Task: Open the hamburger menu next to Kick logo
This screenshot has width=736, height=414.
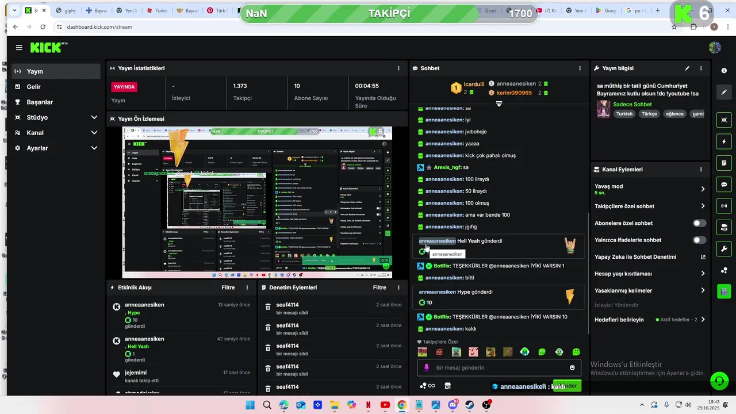Action: pyautogui.click(x=19, y=48)
